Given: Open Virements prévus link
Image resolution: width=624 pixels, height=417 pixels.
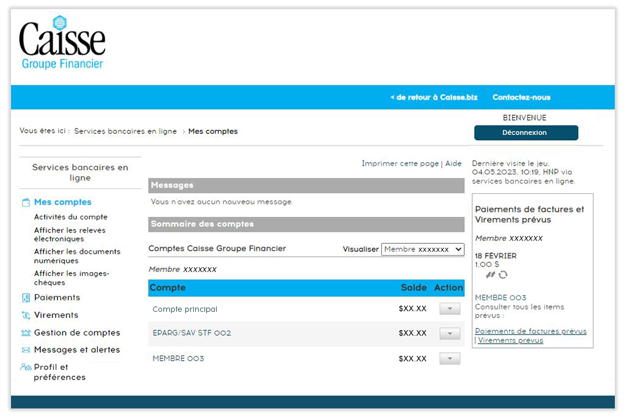Looking at the screenshot, I should click(x=511, y=340).
